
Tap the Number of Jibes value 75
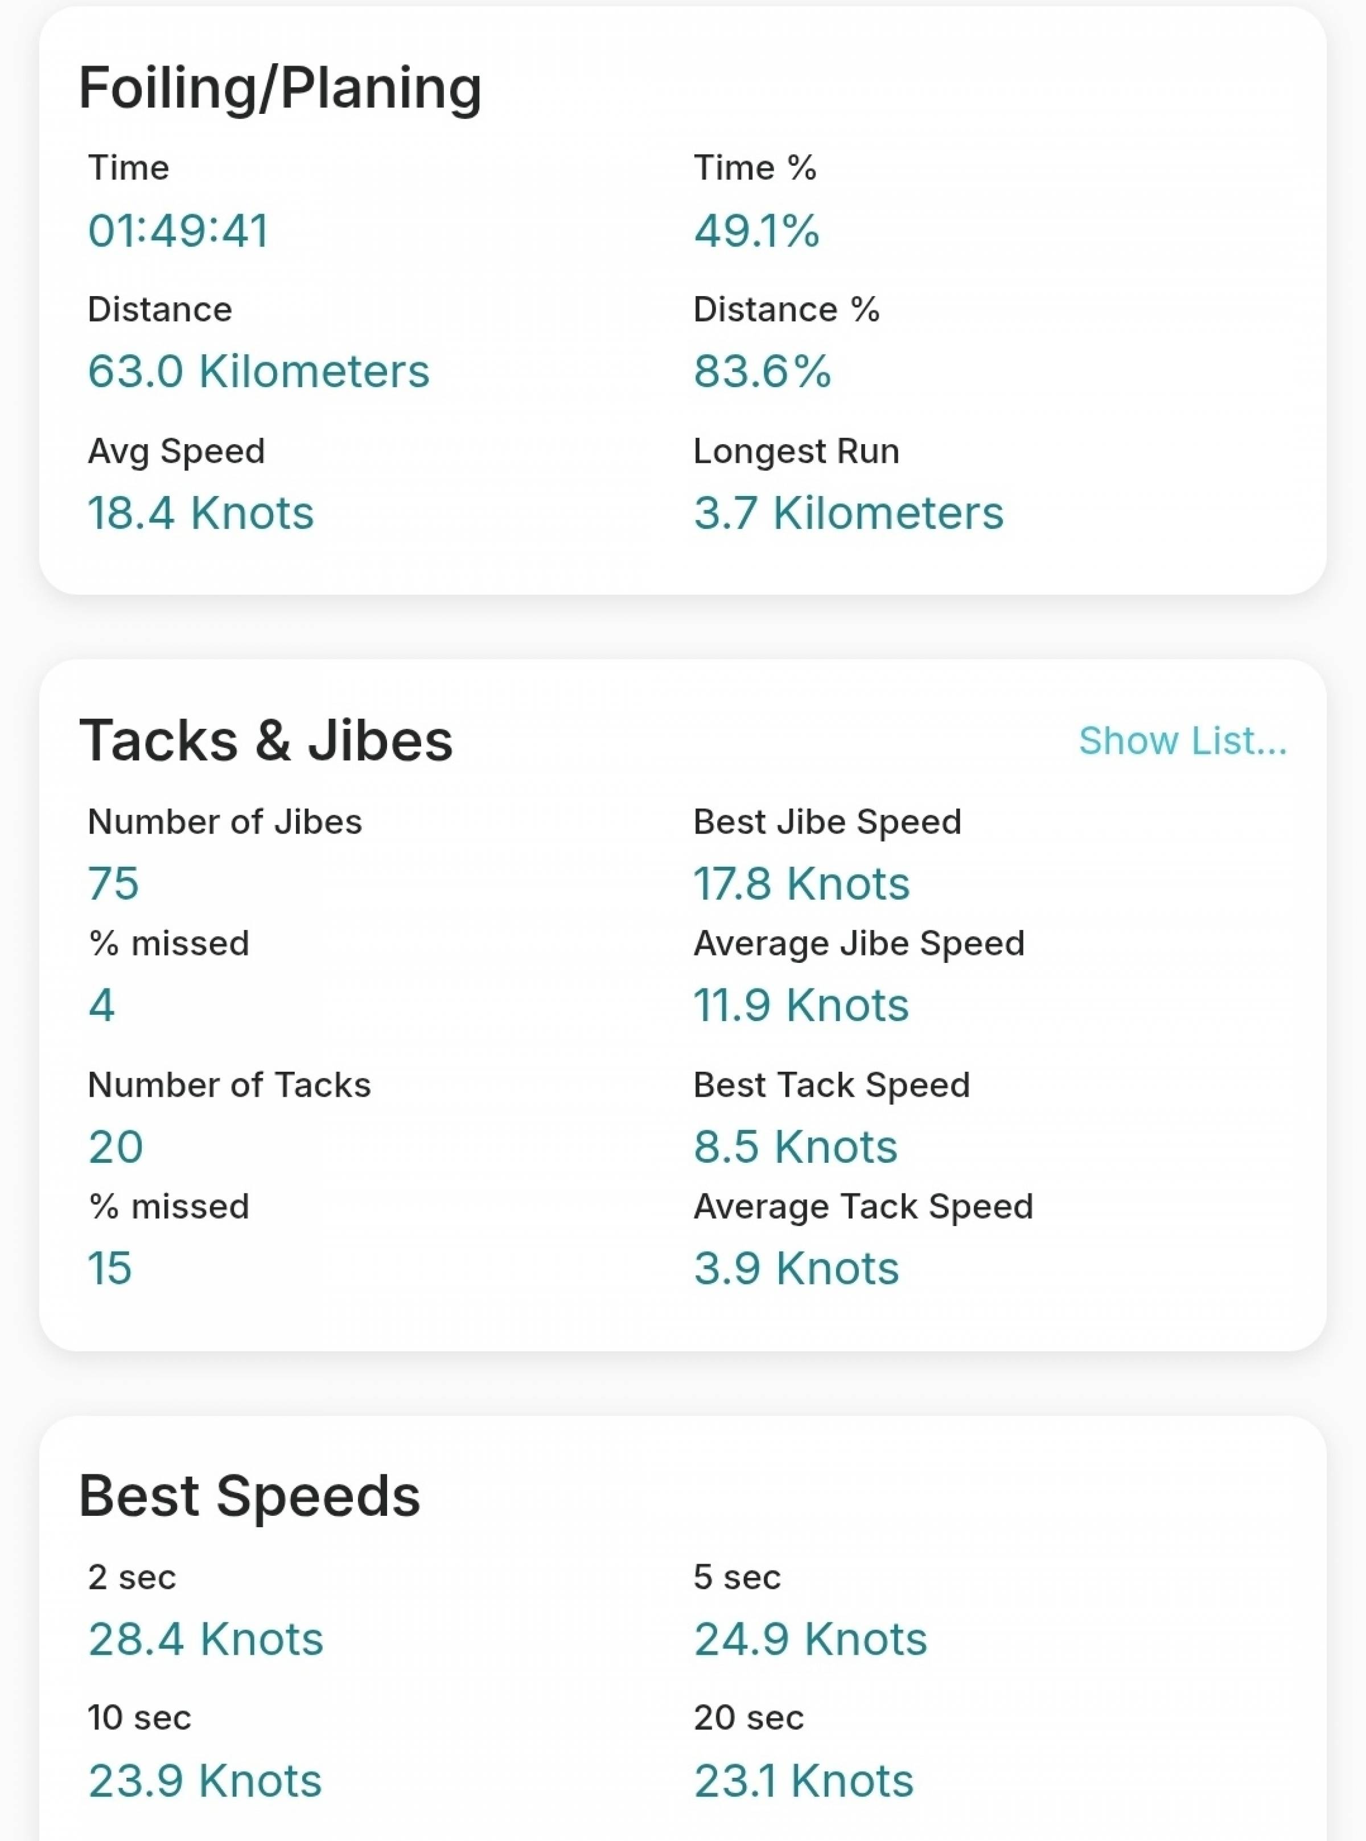click(x=113, y=883)
